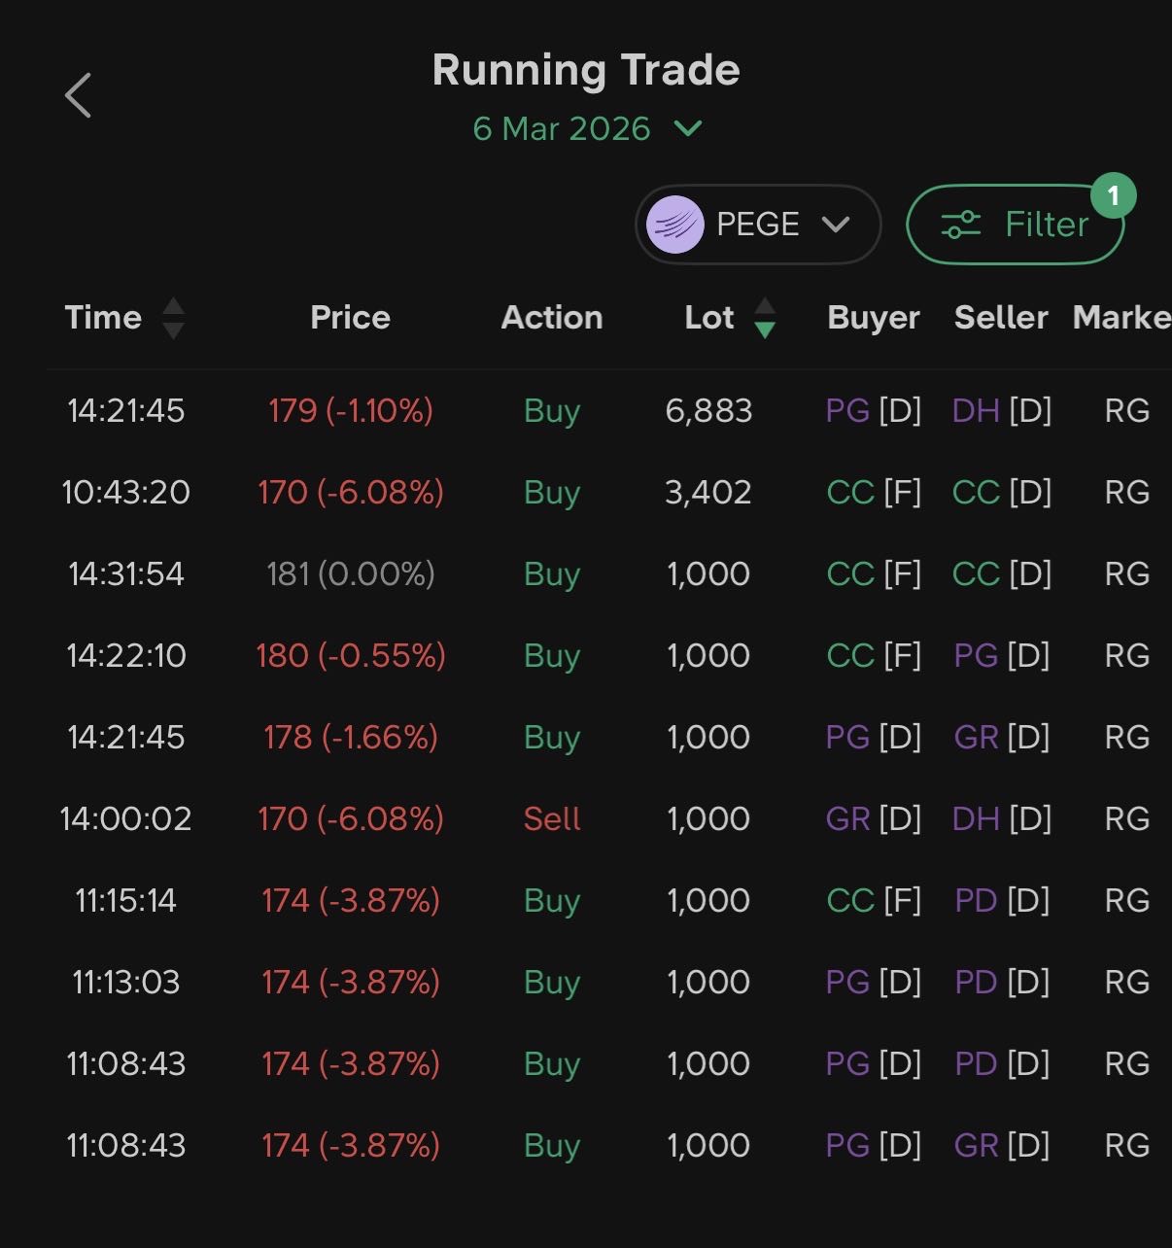1172x1248 pixels.
Task: Open the PEGE stock selector dropdown
Action: pos(758,225)
